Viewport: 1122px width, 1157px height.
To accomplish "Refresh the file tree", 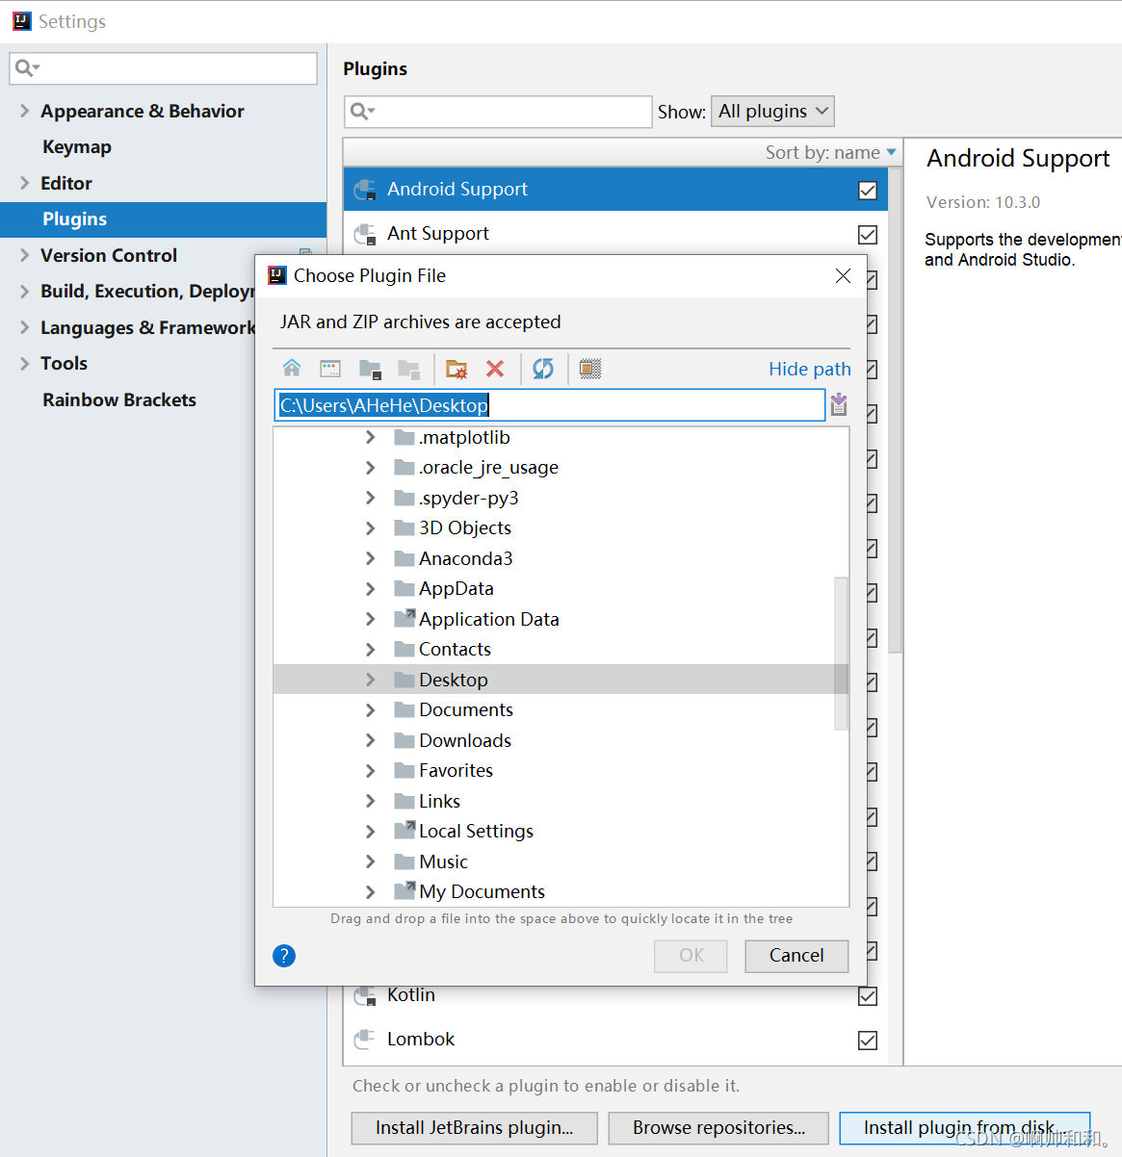I will (x=543, y=368).
